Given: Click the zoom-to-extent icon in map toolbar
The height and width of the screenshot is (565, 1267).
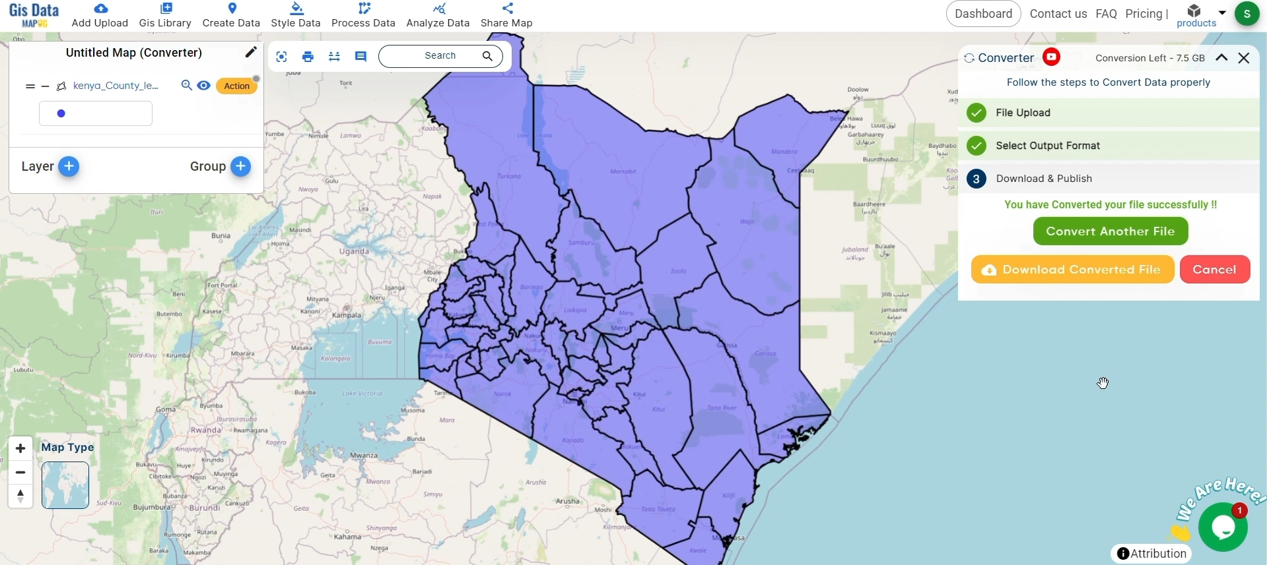Looking at the screenshot, I should pyautogui.click(x=282, y=57).
